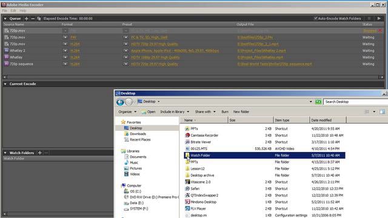
Task: Click the red X in Status column
Action: click(380, 31)
